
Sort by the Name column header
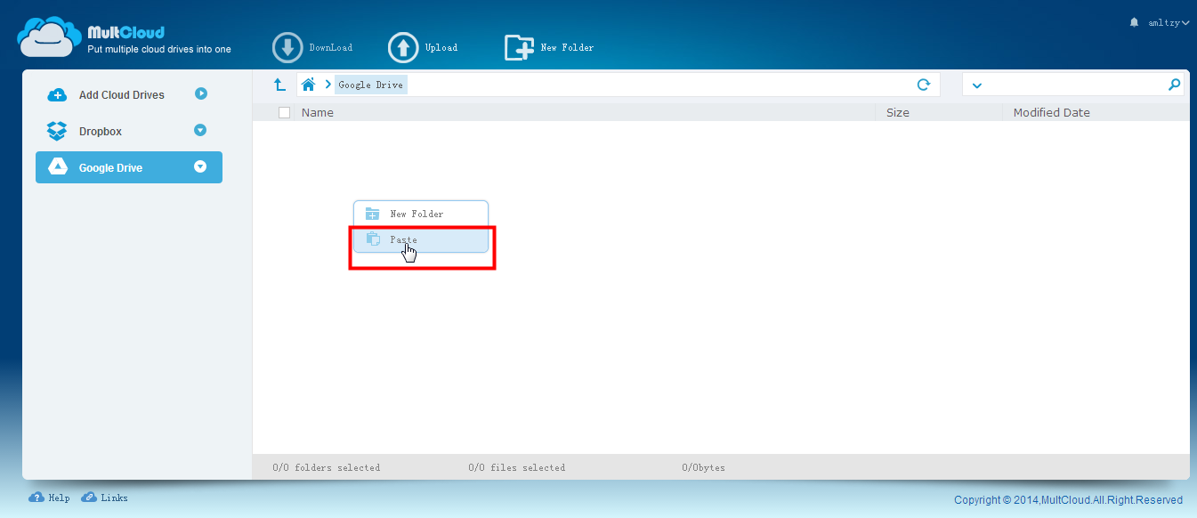[x=318, y=112]
